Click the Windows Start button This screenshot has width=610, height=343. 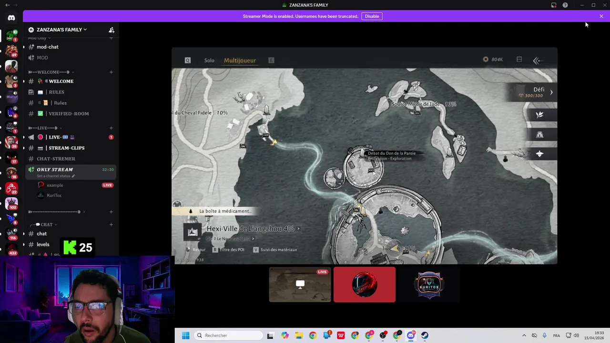point(186,335)
